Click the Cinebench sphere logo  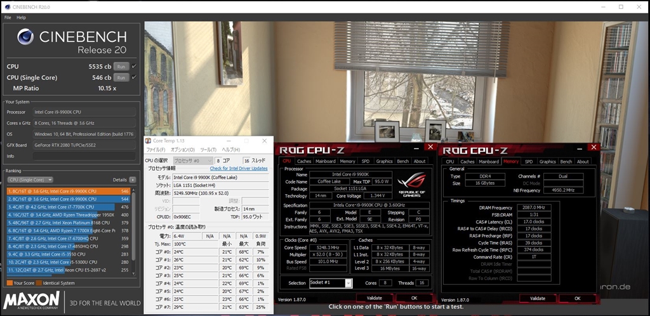coord(25,37)
